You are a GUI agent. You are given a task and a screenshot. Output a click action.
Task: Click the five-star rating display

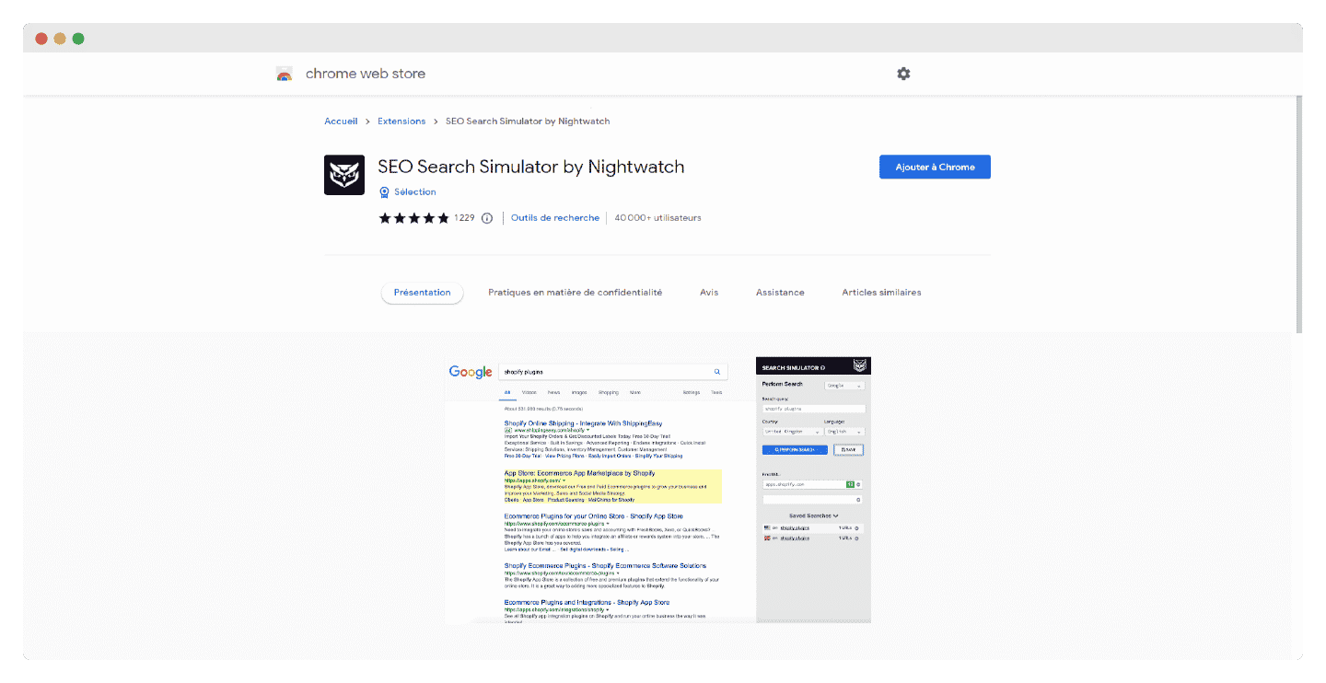(x=413, y=218)
